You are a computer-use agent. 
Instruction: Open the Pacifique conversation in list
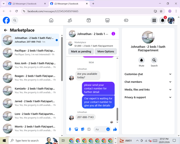pyautogui.click(x=30, y=53)
